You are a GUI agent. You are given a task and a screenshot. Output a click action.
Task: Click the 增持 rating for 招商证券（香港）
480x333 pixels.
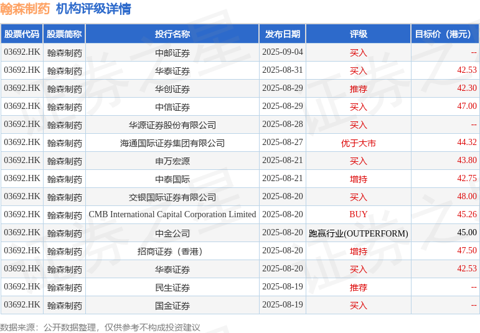pyautogui.click(x=359, y=251)
